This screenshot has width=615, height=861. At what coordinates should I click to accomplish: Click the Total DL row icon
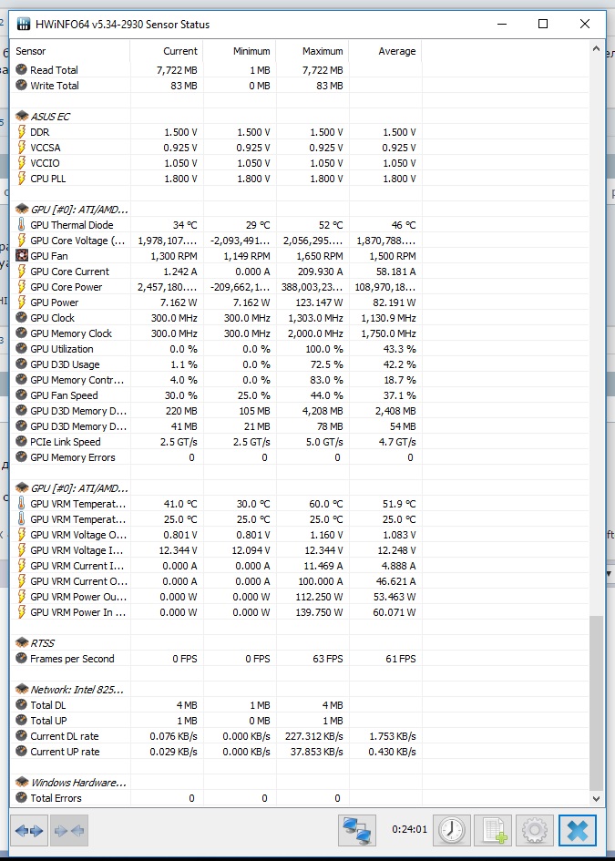point(22,704)
